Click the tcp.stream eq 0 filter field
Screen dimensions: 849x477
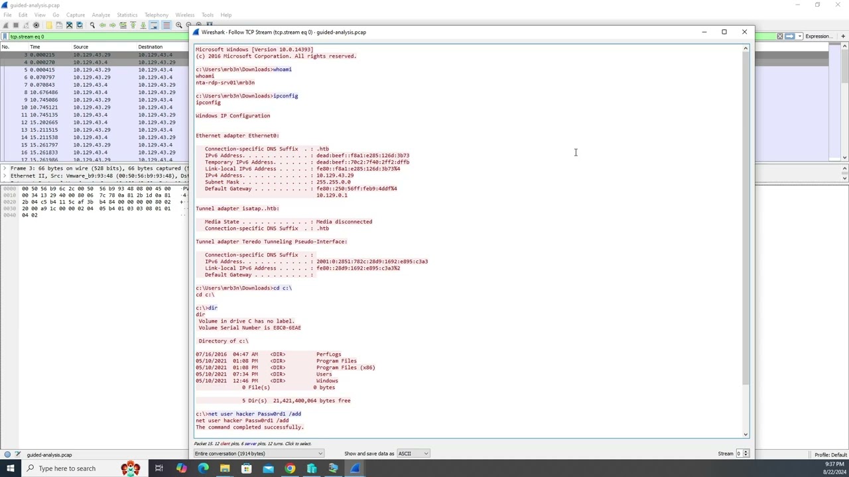tap(99, 36)
